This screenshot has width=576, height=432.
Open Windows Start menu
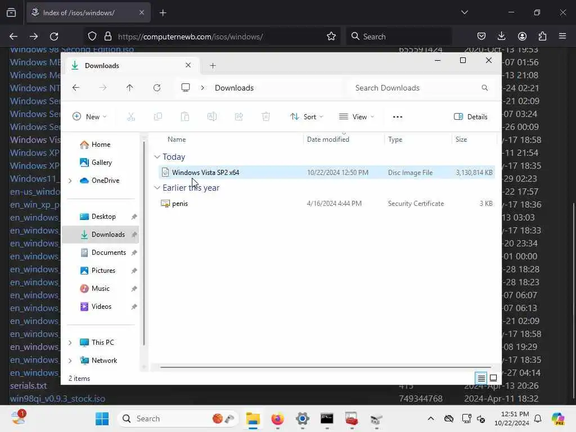(102, 418)
